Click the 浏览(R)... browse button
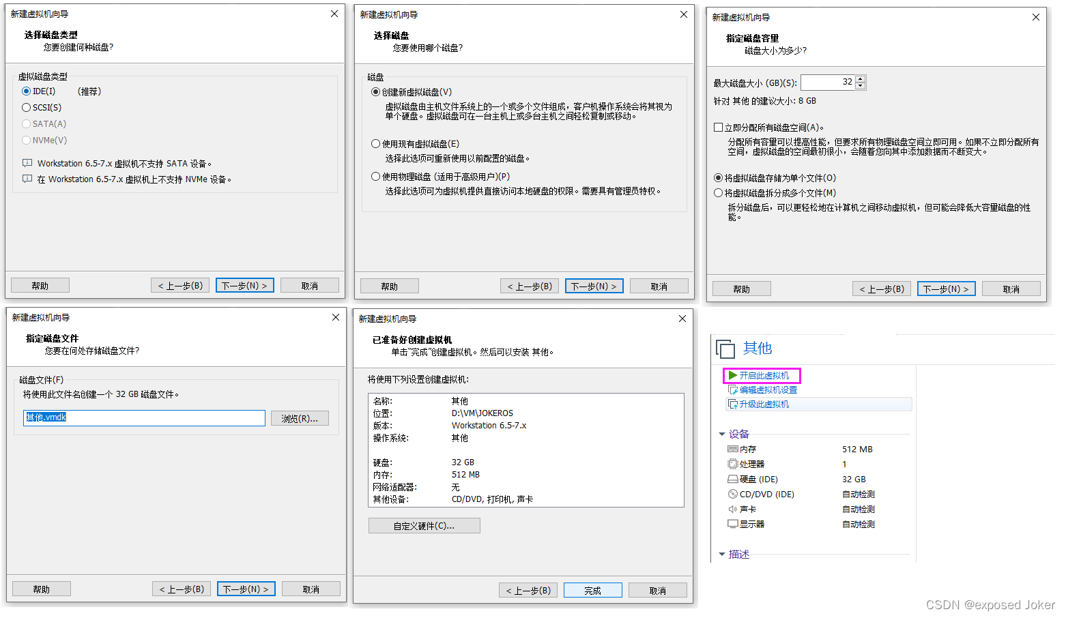Image resolution: width=1066 pixels, height=618 pixels. [300, 419]
